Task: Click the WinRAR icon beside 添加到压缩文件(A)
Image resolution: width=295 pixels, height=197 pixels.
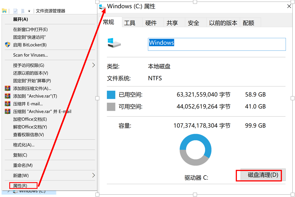Action: pyautogui.click(x=8, y=88)
